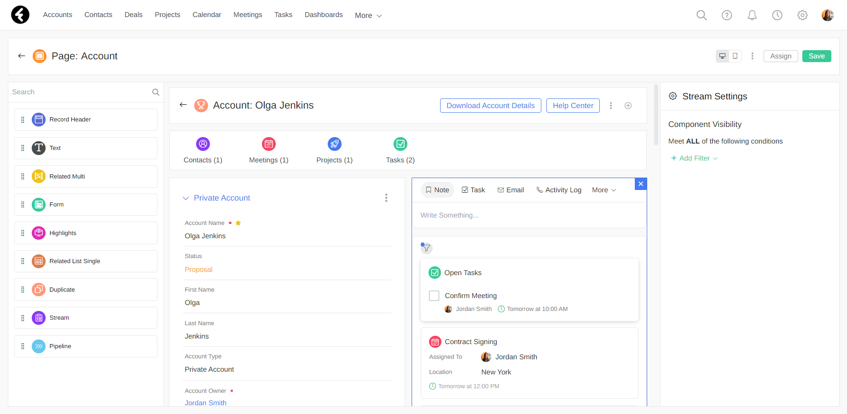Open the recent history clock icon
Image resolution: width=847 pixels, height=414 pixels.
coord(777,15)
